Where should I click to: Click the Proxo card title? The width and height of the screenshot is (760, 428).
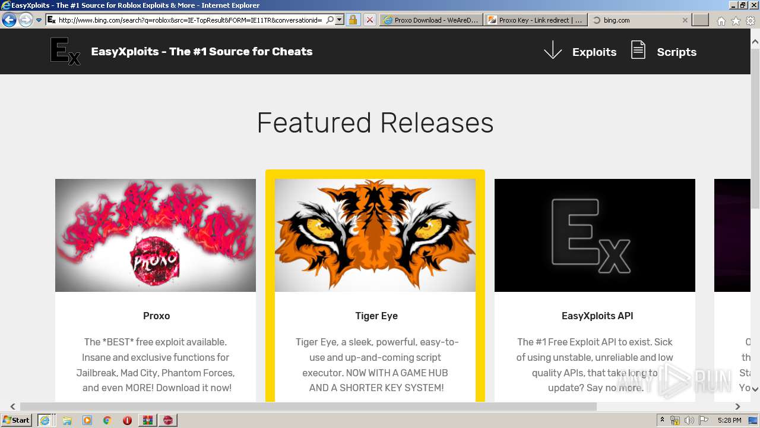(x=157, y=316)
